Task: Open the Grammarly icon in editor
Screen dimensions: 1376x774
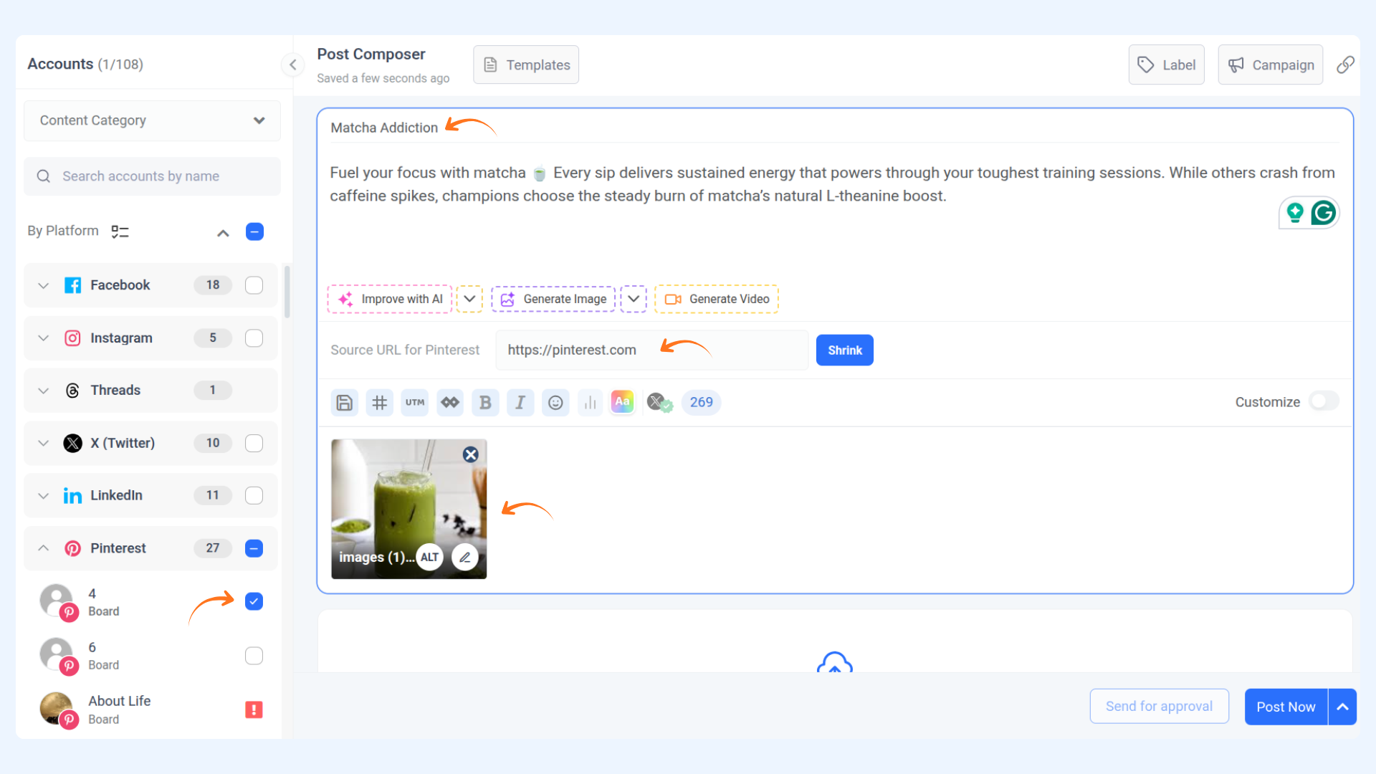Action: (x=1323, y=213)
